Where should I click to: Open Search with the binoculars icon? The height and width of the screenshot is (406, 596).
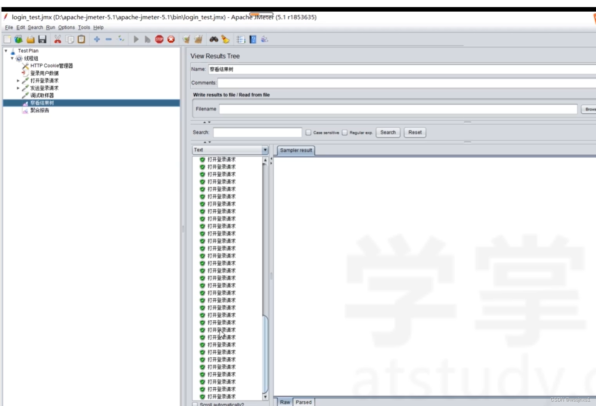coord(214,39)
